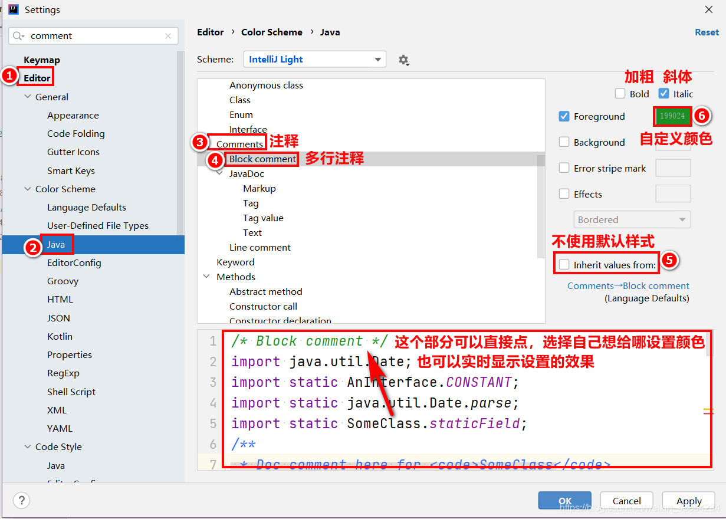
Task: Toggle the Foreground checkbox
Action: point(564,116)
